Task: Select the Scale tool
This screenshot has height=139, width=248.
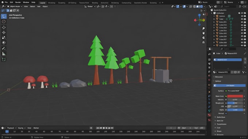Action: coord(4,38)
